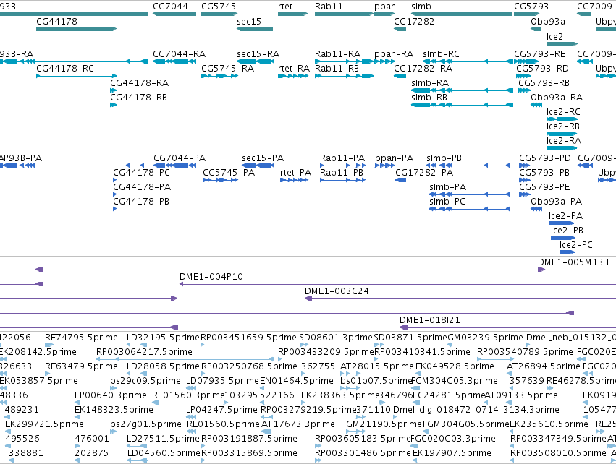Click the DME1-018I21 BAC clone label

430,320
